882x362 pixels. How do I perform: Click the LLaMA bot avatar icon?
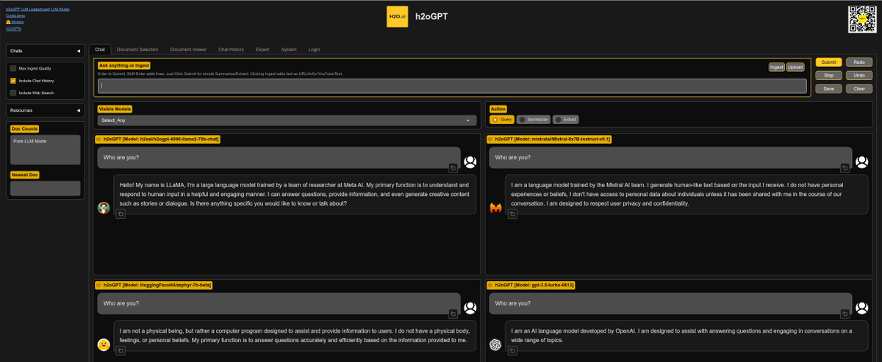(x=104, y=208)
